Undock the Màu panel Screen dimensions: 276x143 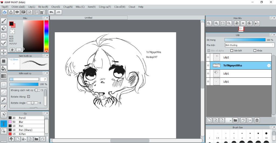click(x=44, y=18)
